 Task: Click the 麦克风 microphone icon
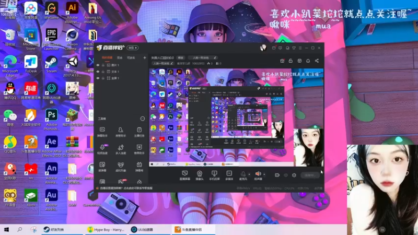243,174
